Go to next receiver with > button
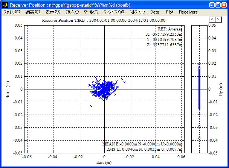Image resolution: width=229 pixels, height=168 pixels. tap(218, 19)
